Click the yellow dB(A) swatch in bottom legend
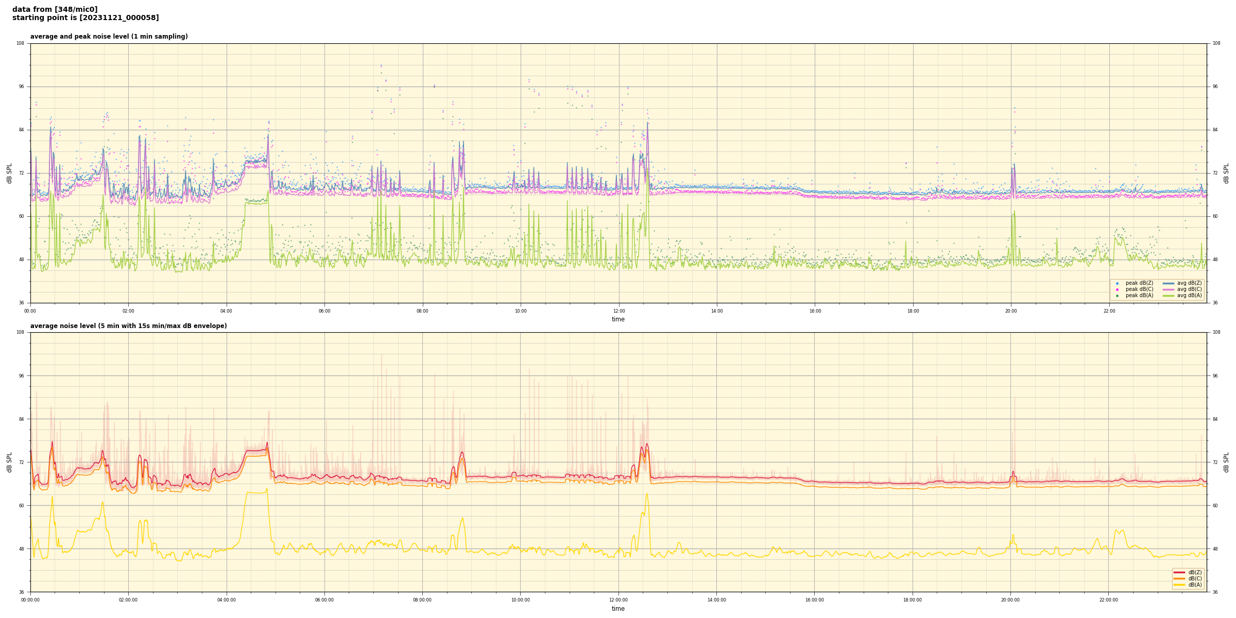Image resolution: width=1236 pixels, height=618 pixels. tap(1179, 585)
